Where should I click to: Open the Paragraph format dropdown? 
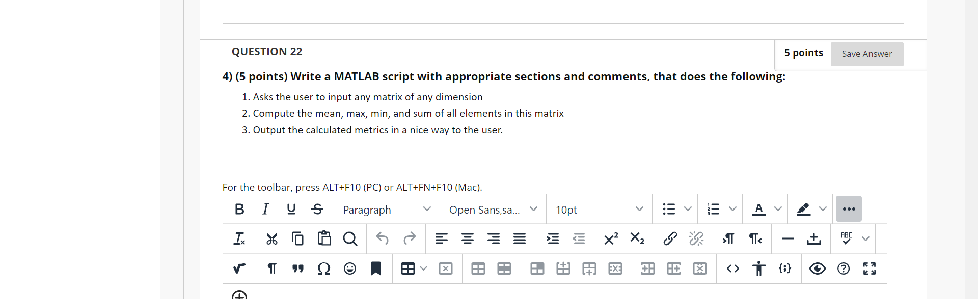tap(387, 210)
